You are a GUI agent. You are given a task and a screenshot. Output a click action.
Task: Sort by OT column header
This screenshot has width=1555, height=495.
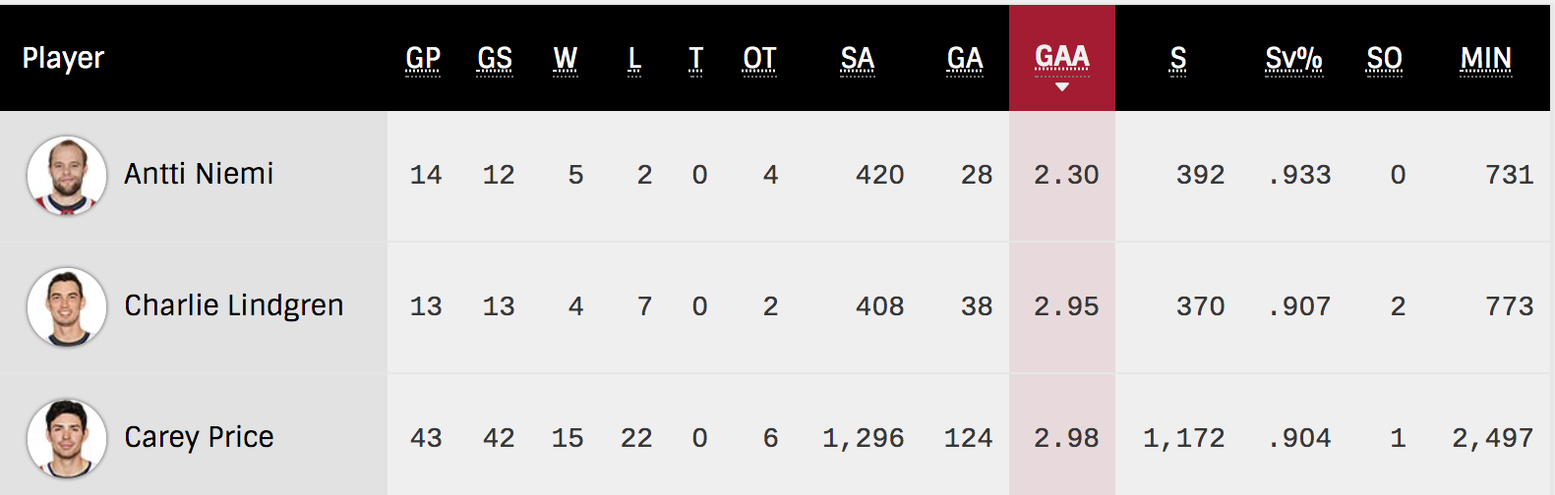coord(759,59)
